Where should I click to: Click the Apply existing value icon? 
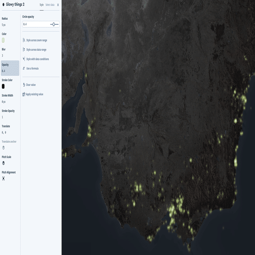[24, 94]
